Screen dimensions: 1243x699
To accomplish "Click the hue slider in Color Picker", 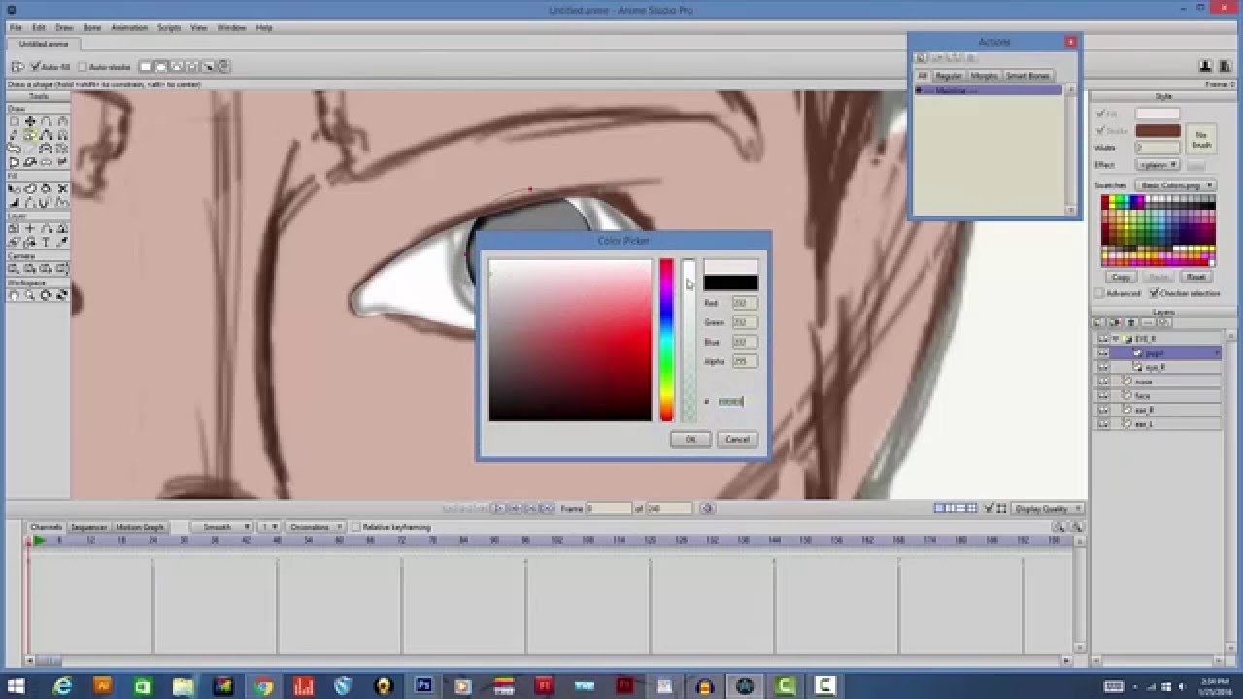I will (x=666, y=340).
